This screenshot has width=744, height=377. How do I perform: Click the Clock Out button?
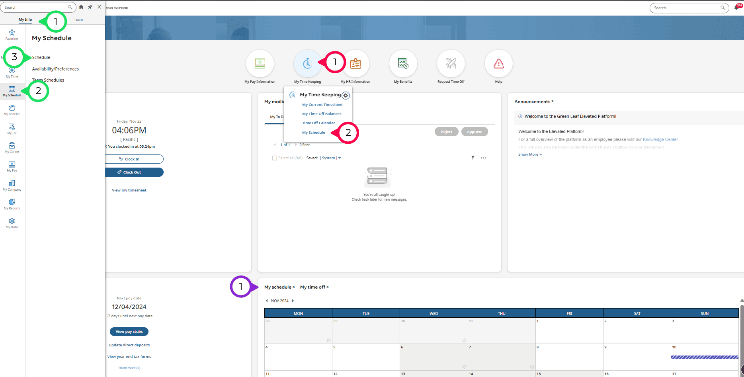(134, 172)
